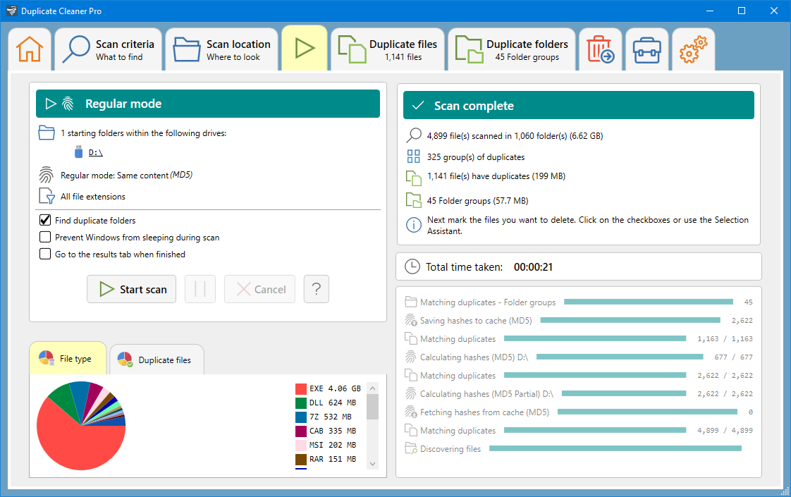This screenshot has height=497, width=791.
Task: Click the 4,899 file(s) scanned summary text
Action: click(515, 136)
